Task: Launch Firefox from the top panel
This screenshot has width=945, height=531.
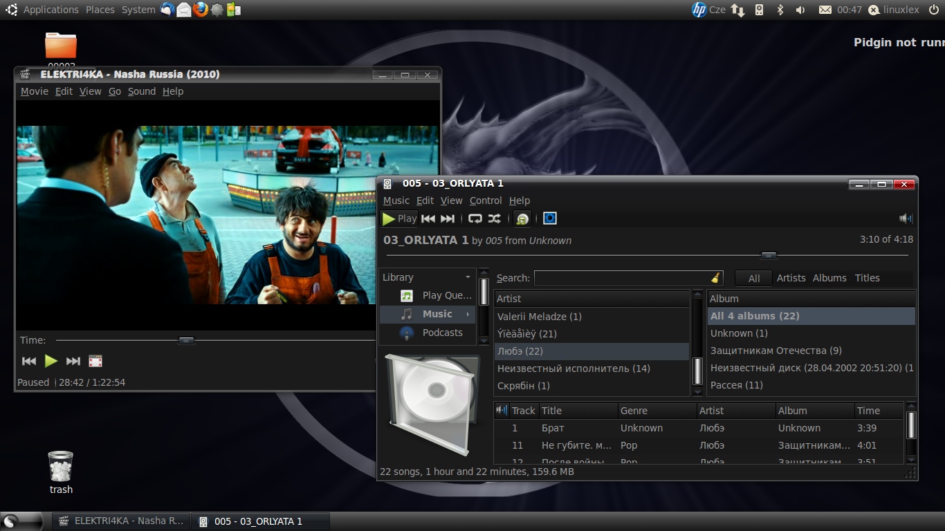Action: (201, 10)
